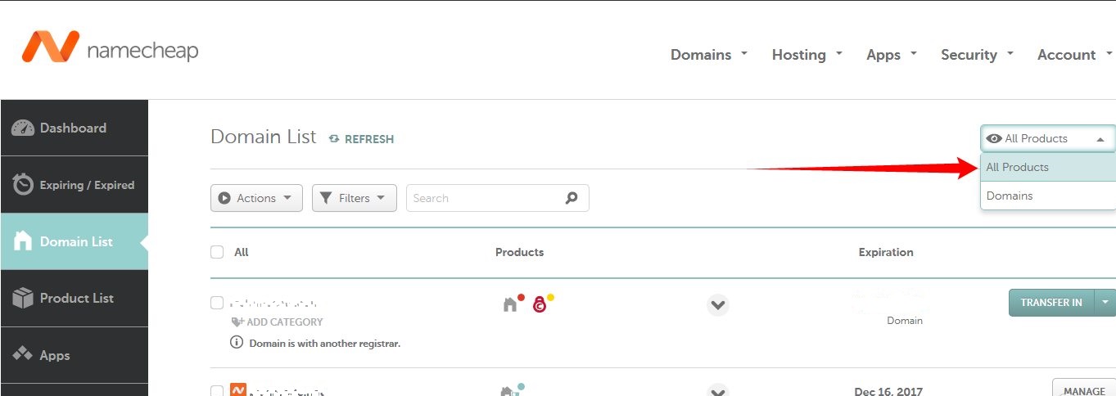The height and width of the screenshot is (396, 1116).
Task: Select the Domain List house icon in sidebar
Action: [23, 241]
